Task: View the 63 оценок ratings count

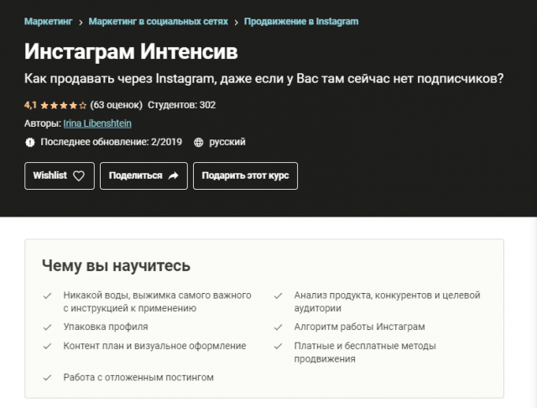Action: click(x=116, y=106)
